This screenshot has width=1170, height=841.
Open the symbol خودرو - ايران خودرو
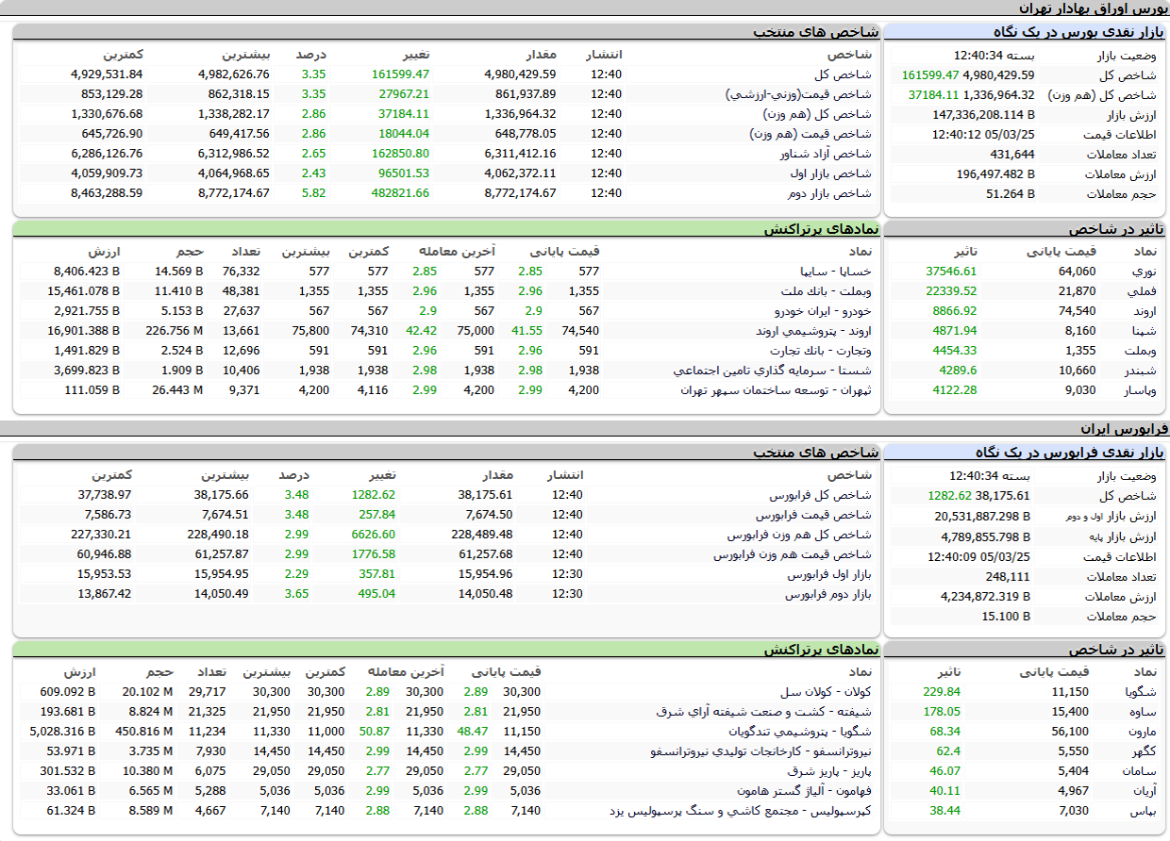tap(824, 311)
